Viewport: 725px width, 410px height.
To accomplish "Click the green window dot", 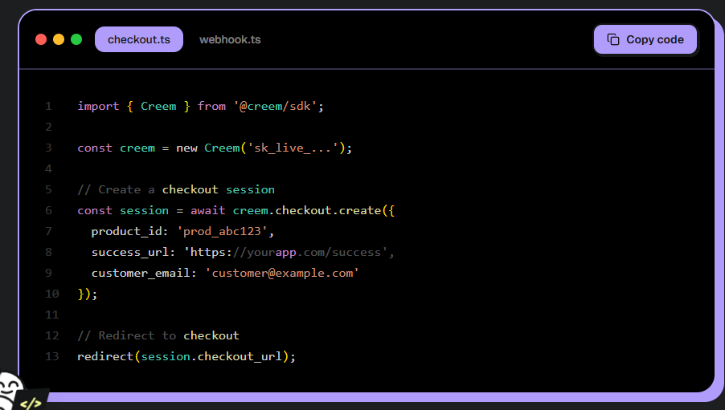I will coord(76,39).
